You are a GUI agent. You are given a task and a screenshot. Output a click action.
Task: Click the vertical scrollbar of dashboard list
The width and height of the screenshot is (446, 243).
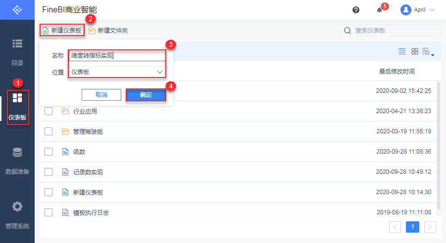438,148
